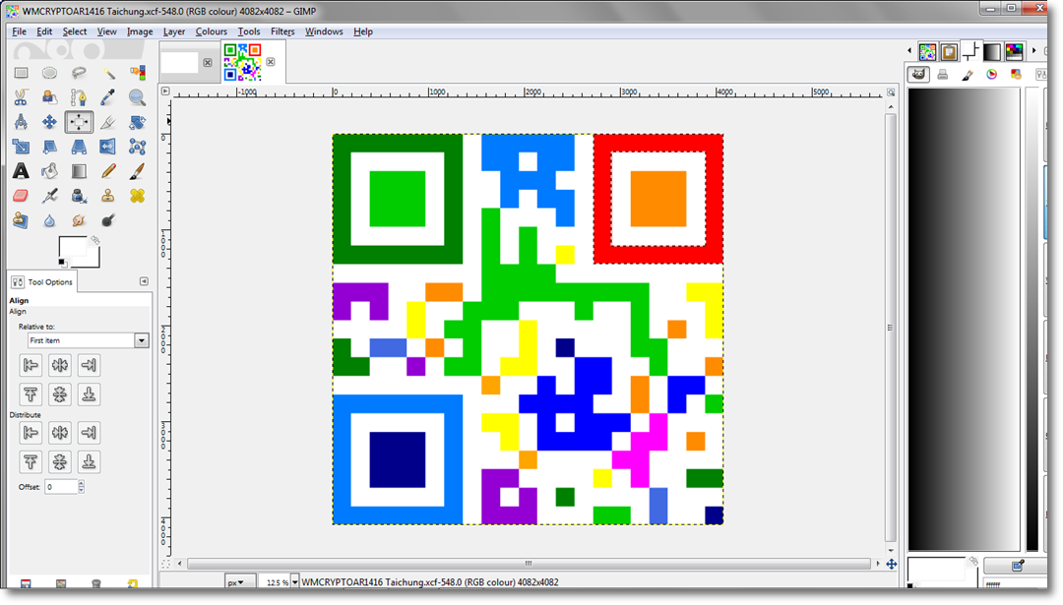Pick the Zoom magnifier tool
The height and width of the screenshot is (605, 1063).
[137, 97]
